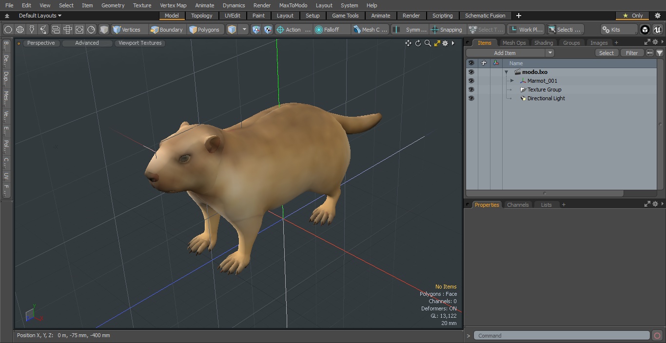Screen dimensions: 666x343
Task: Open layout settings gear at top right
Action: coord(658,16)
